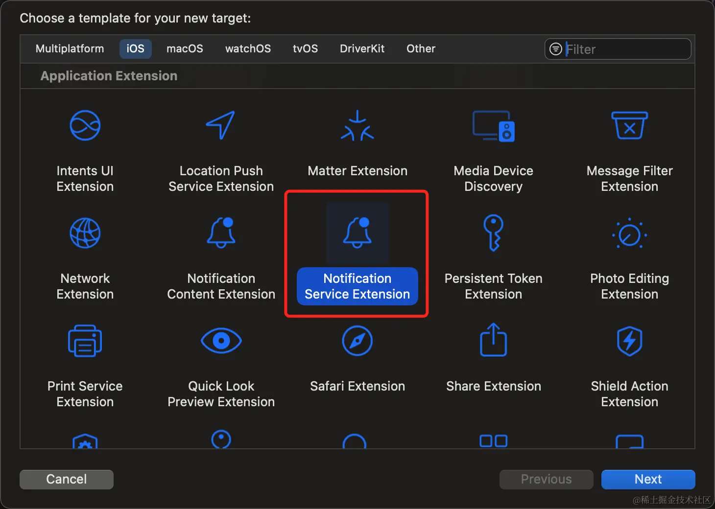The height and width of the screenshot is (509, 715).
Task: Select the Matter Extension template icon
Action: (x=357, y=125)
